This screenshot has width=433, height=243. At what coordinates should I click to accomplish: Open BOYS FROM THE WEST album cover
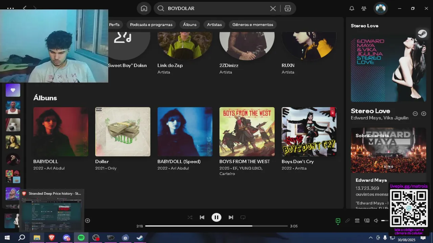(x=247, y=132)
